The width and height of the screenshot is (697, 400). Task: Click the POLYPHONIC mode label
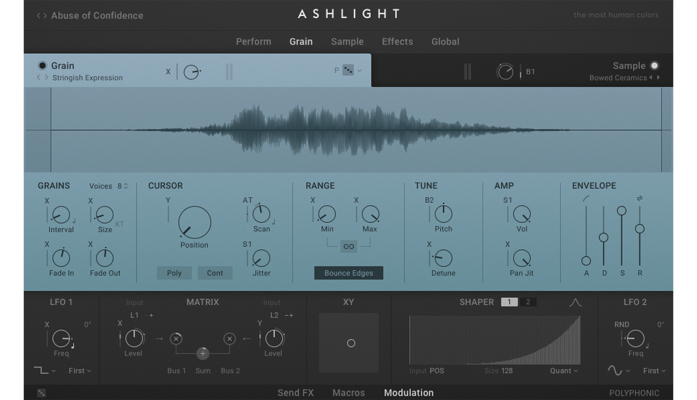point(634,393)
